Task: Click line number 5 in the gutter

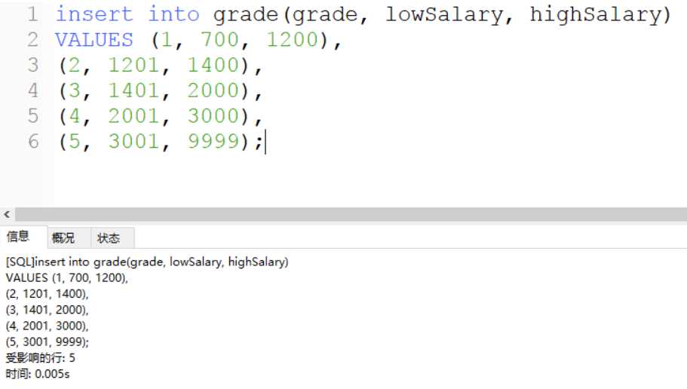Action: [x=33, y=116]
